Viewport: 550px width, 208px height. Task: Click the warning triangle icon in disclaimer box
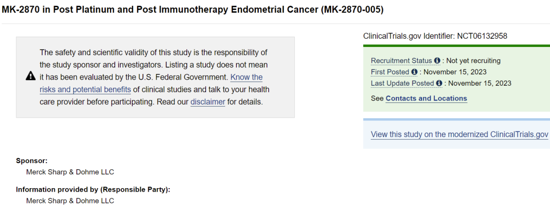31,76
